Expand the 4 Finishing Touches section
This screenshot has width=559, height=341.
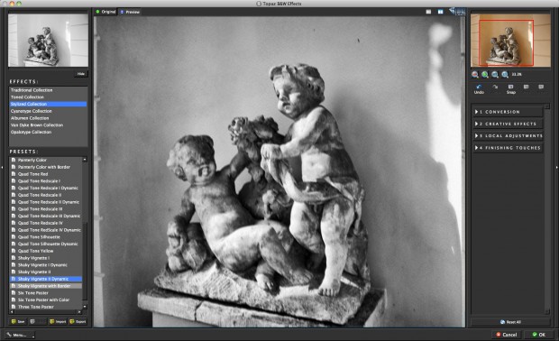pos(508,148)
